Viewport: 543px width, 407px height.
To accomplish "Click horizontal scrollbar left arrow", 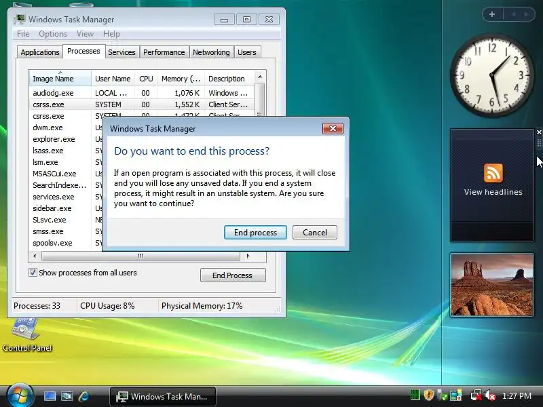I will pos(35,256).
